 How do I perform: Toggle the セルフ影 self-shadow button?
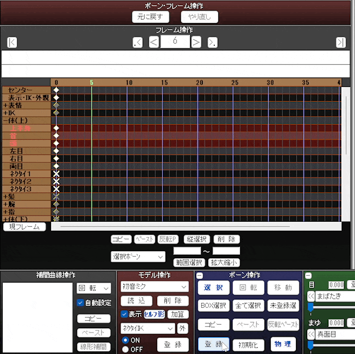154,314
